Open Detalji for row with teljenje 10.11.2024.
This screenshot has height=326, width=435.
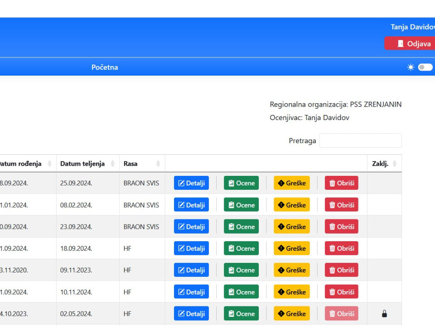pyautogui.click(x=191, y=292)
